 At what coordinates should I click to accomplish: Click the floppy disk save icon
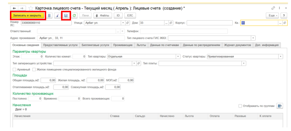point(66,15)
